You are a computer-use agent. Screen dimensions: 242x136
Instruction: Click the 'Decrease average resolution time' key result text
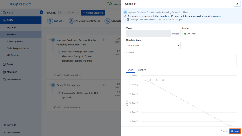pyautogui.click(x=78, y=56)
